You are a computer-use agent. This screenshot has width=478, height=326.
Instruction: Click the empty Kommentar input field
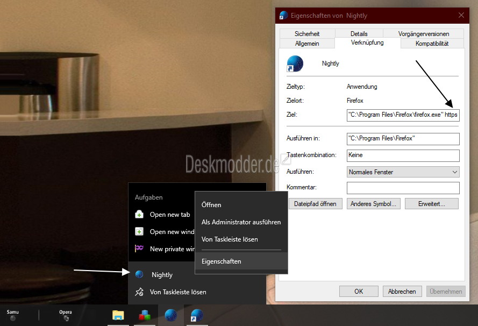403,188
